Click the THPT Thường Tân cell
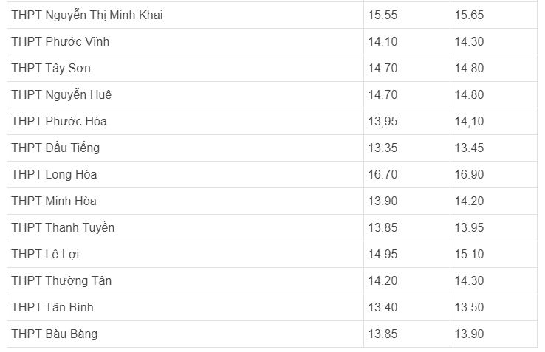Viewport: 545px width, 352px height. tap(61, 280)
